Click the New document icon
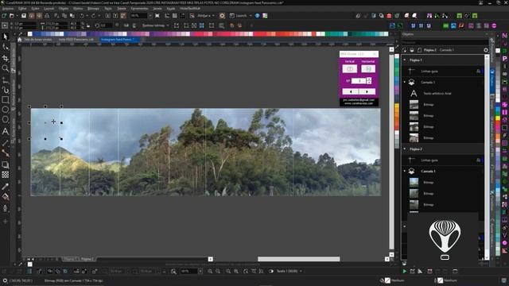The width and height of the screenshot is (509, 286). pos(4,16)
